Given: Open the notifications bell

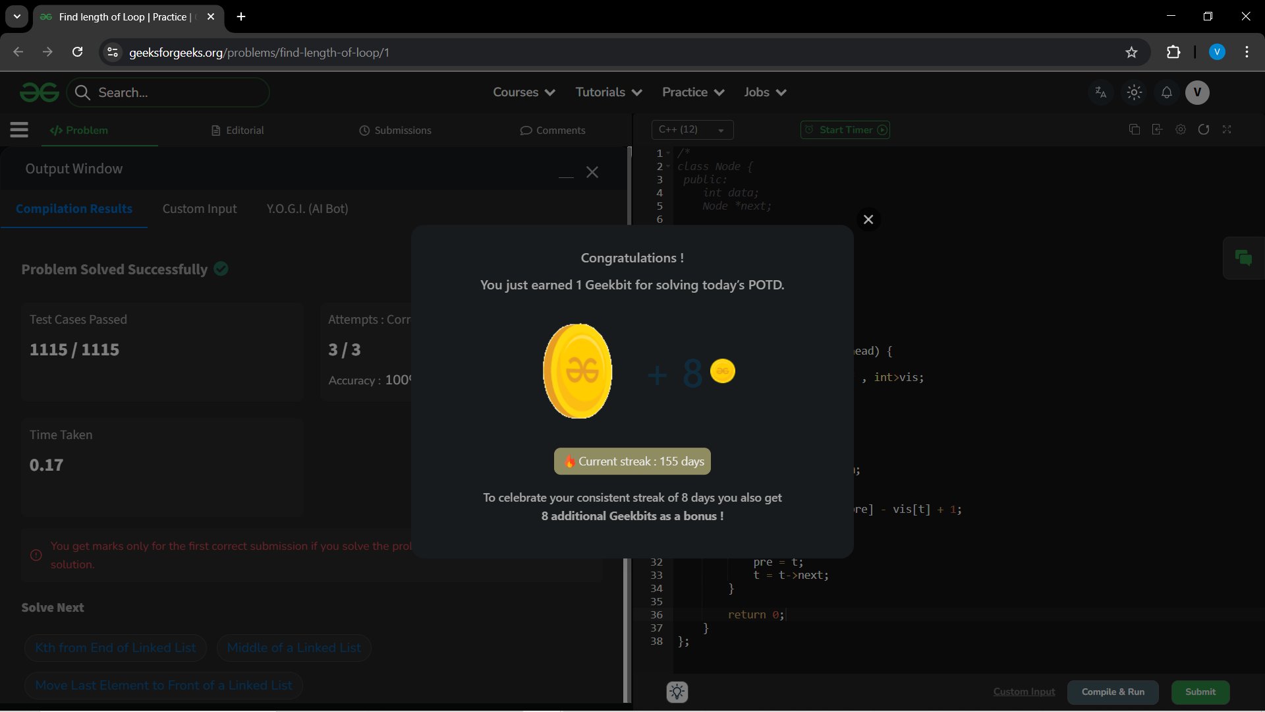Looking at the screenshot, I should [x=1166, y=92].
